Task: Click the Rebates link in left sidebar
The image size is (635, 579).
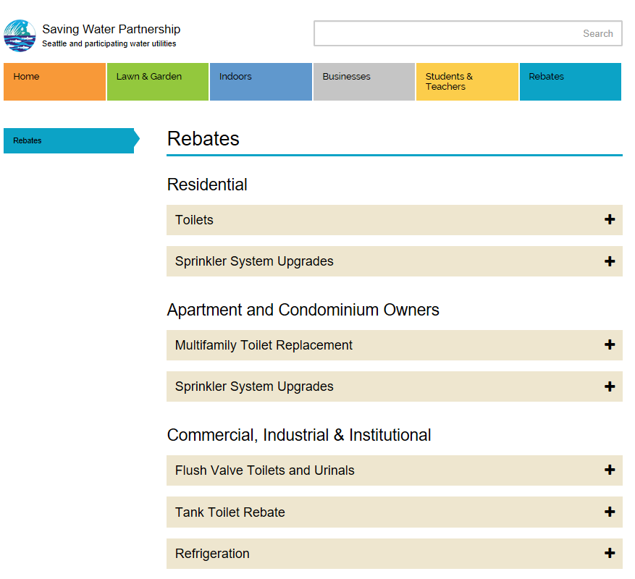Action: pyautogui.click(x=68, y=140)
